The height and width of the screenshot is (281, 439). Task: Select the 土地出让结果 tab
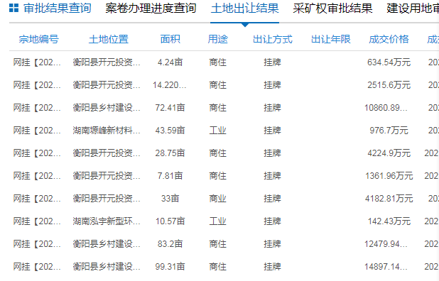(244, 8)
